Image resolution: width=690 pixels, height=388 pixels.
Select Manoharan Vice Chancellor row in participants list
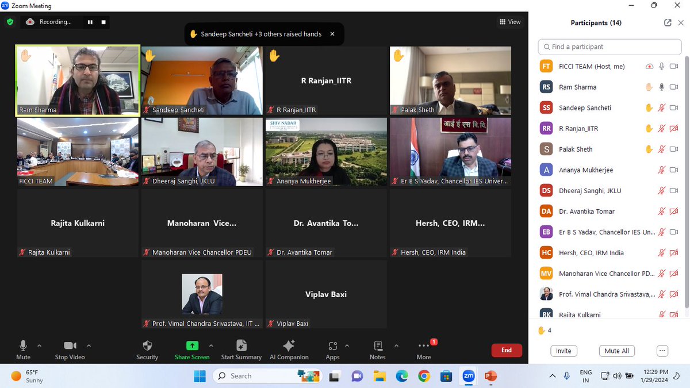pos(609,274)
